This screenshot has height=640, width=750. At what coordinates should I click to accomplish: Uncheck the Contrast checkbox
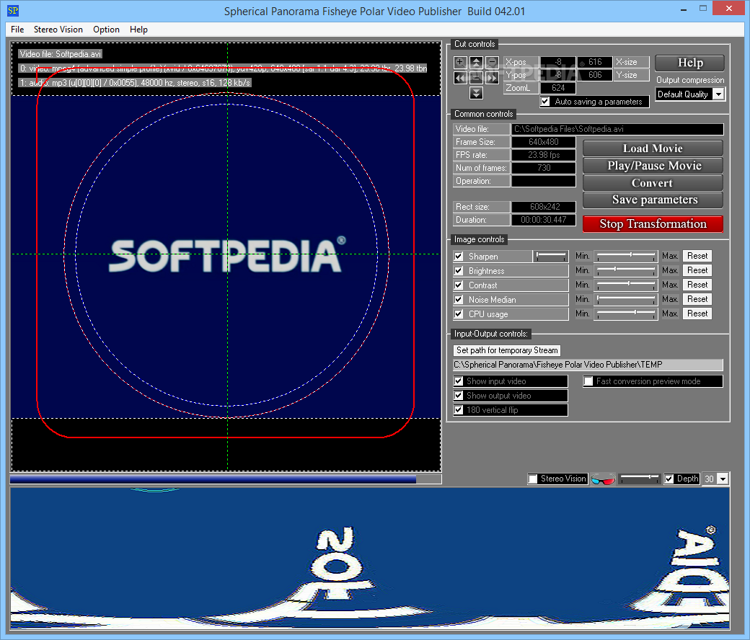[459, 285]
